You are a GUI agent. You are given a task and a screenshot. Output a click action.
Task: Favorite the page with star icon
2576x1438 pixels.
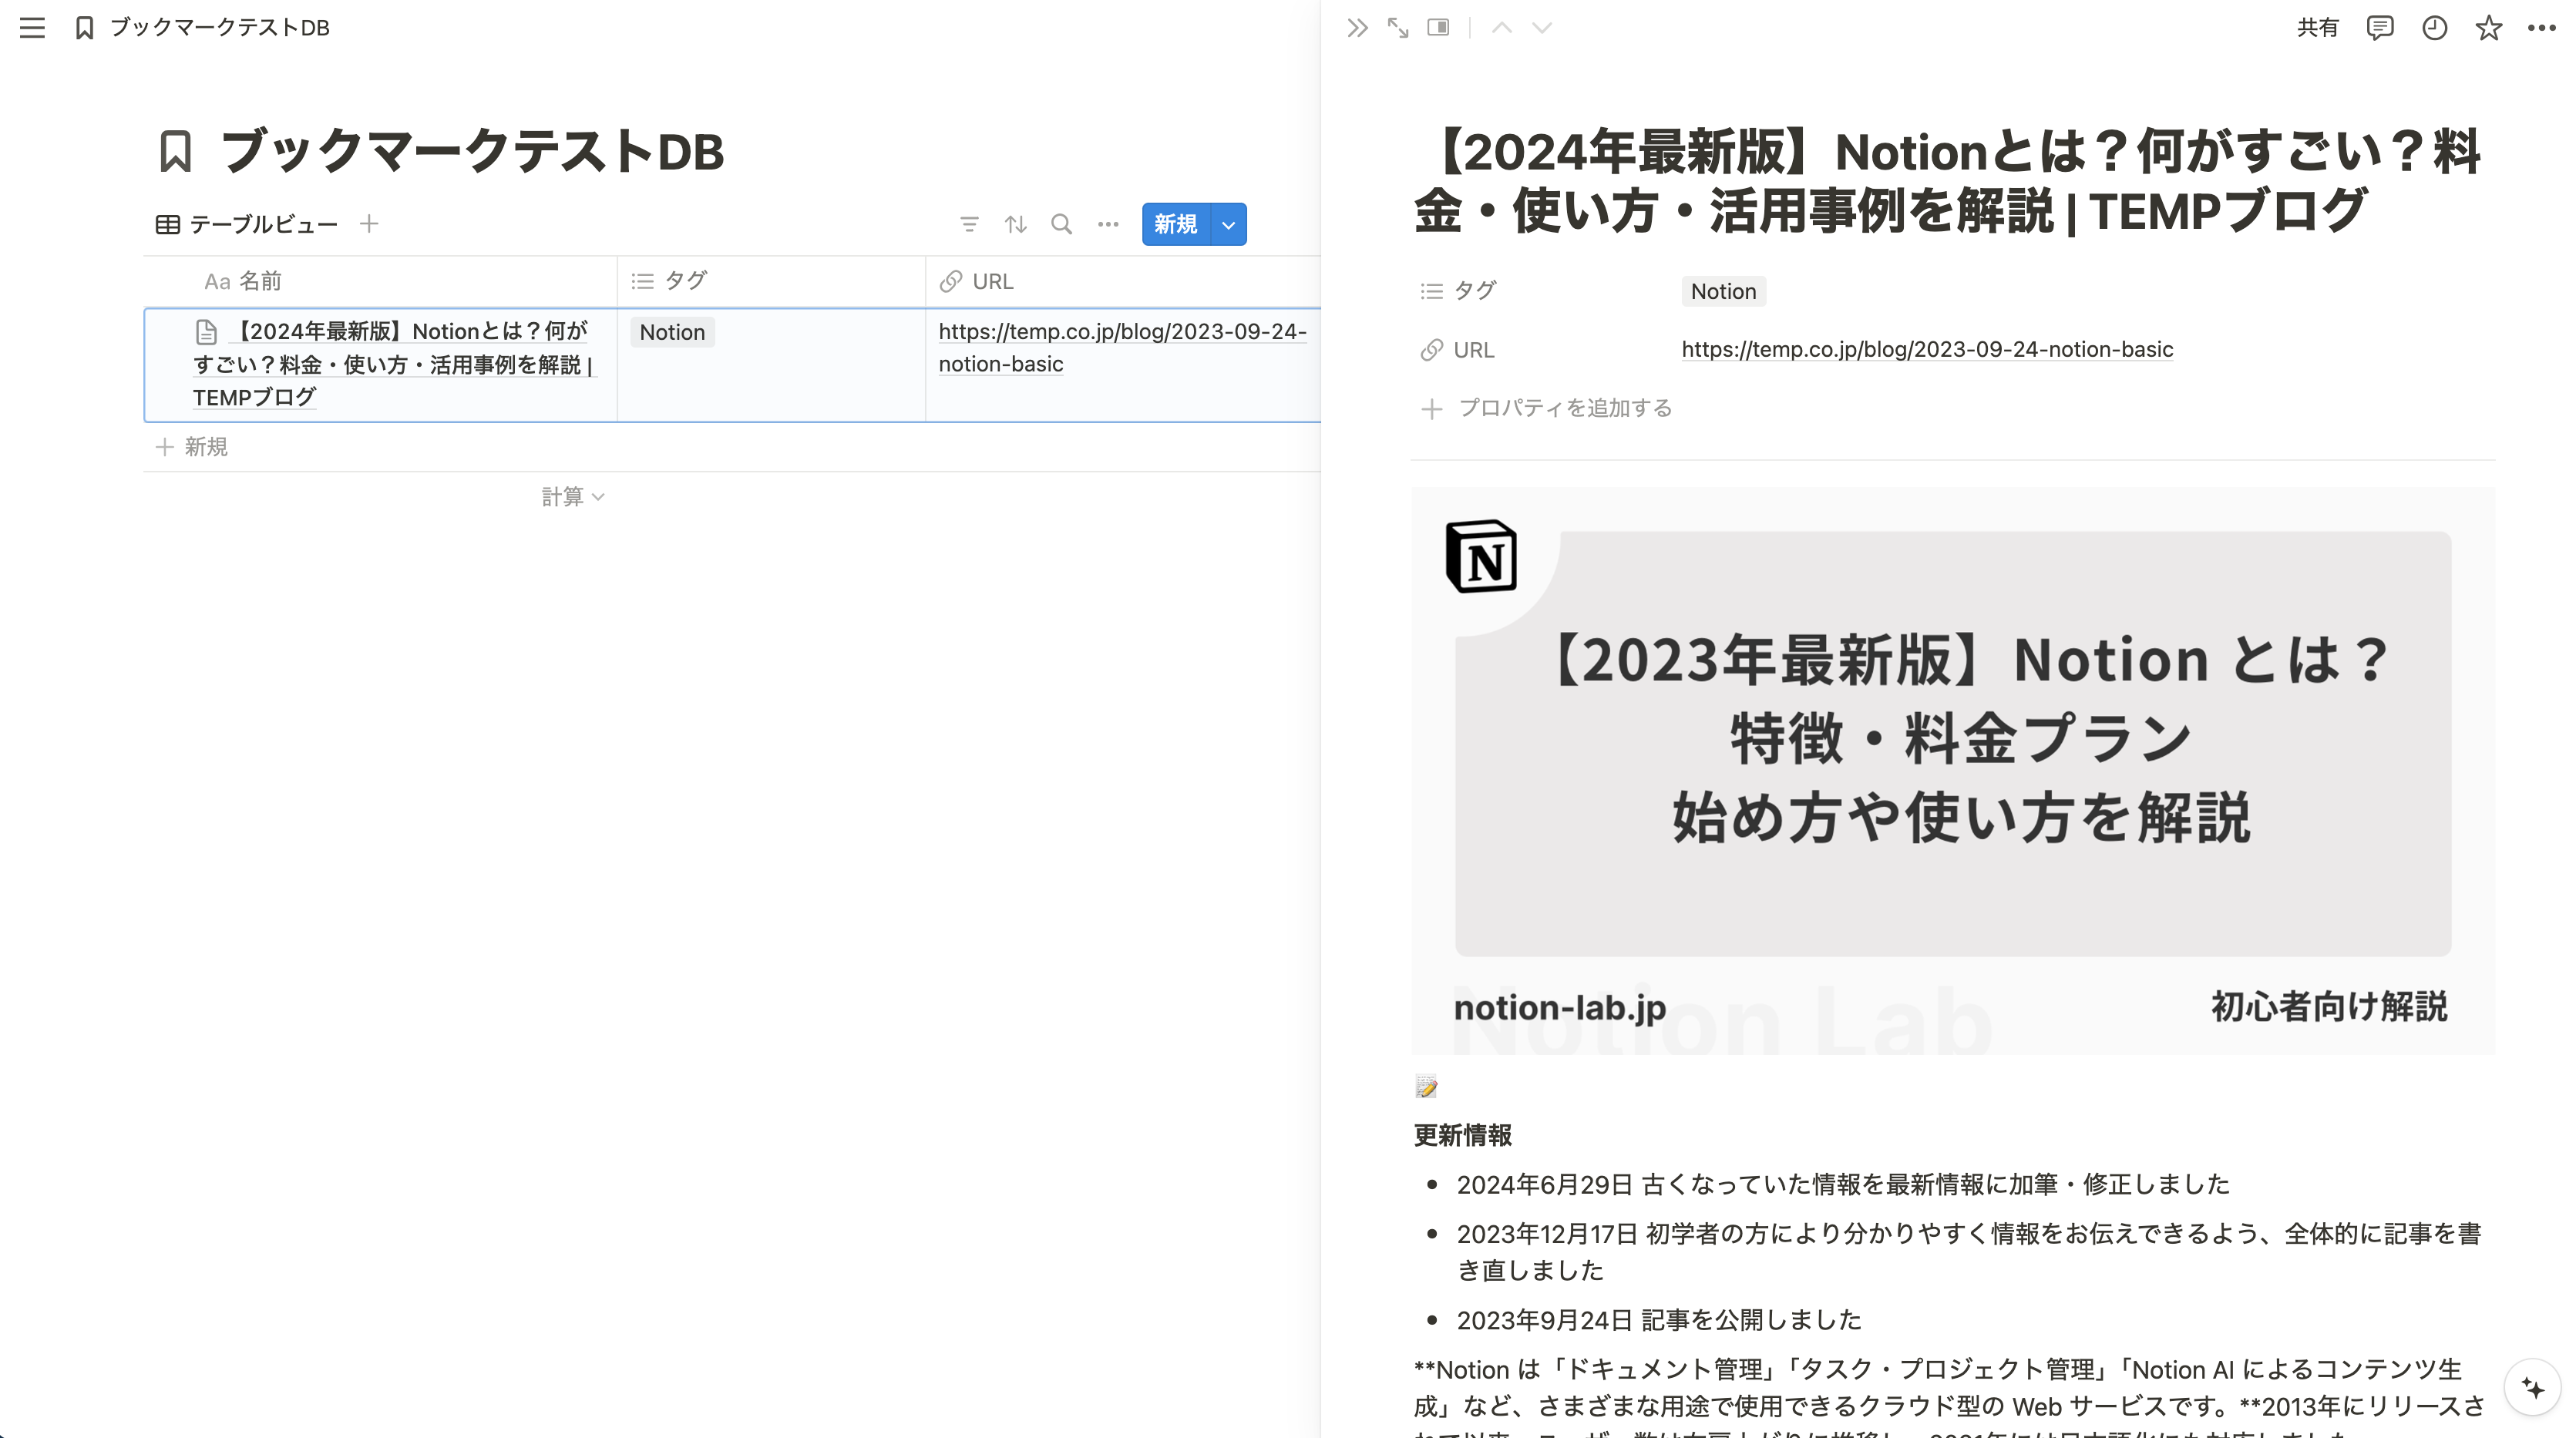(2488, 28)
